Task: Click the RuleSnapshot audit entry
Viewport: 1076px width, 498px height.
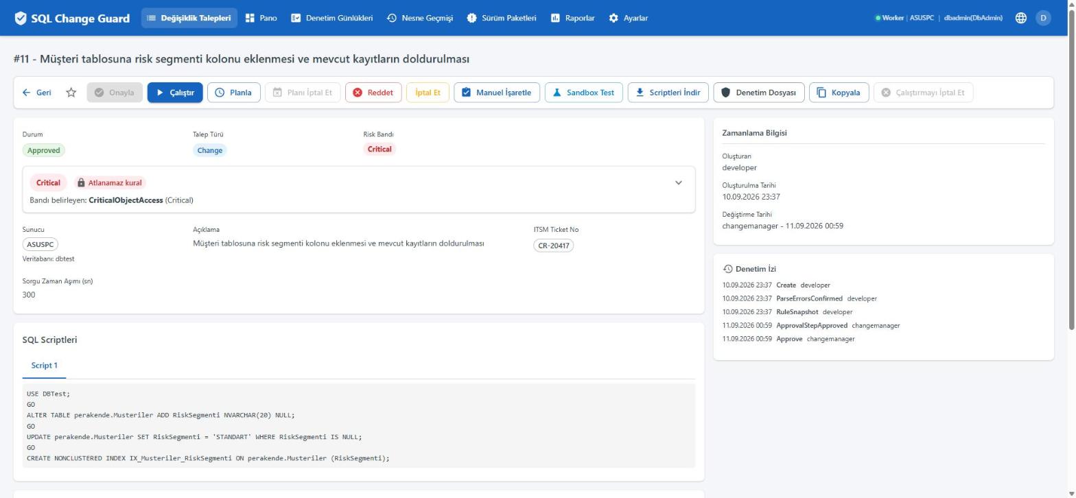Action: [787, 311]
